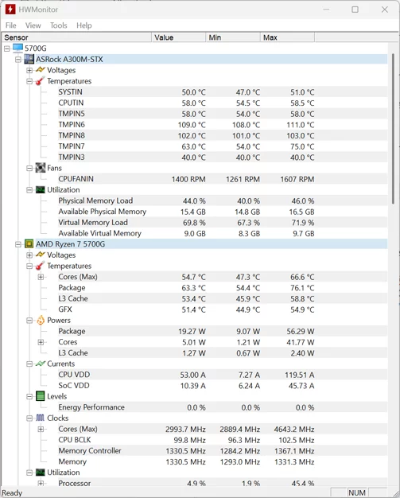The image size is (400, 498).
Task: Click the flame icon next to Powers
Action: (41, 320)
